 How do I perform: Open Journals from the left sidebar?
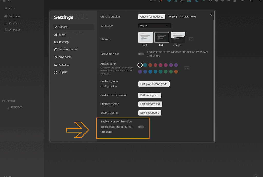14,16
